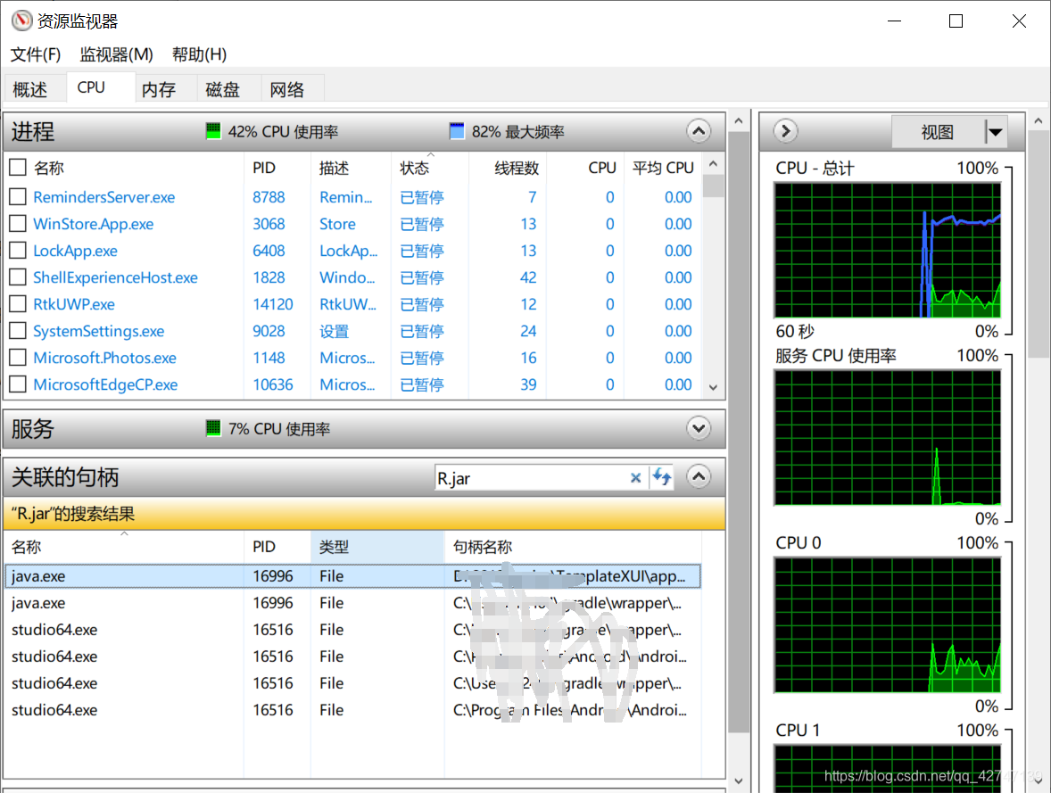Open the 文件(F) menu
The width and height of the screenshot is (1051, 793).
coord(36,54)
